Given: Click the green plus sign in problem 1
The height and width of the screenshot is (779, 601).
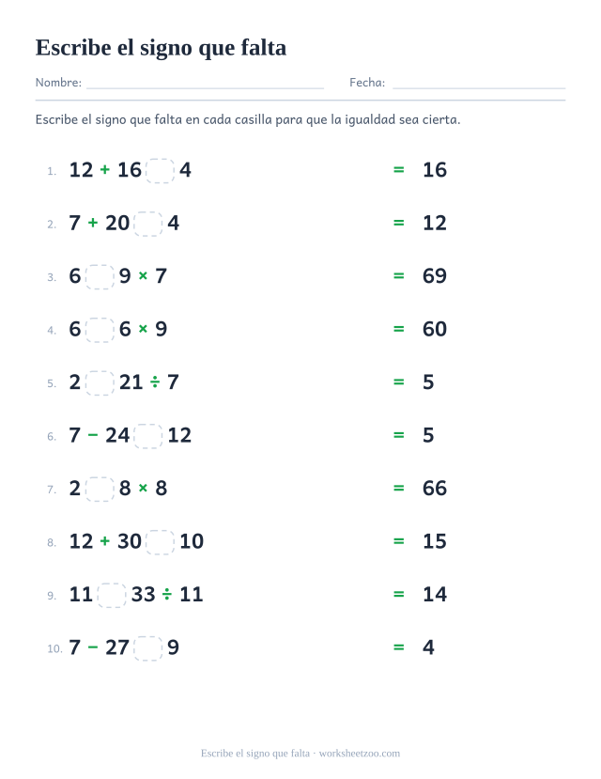Looking at the screenshot, I should 105,170.
